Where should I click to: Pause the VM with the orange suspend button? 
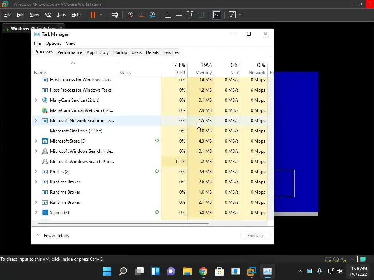click(x=93, y=15)
